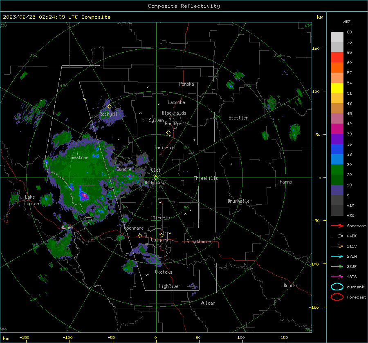This screenshot has height=343, width=368.
Task: Click the Cochrane city label
Action: tap(134, 228)
